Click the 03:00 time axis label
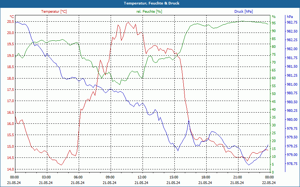 click(x=46, y=177)
